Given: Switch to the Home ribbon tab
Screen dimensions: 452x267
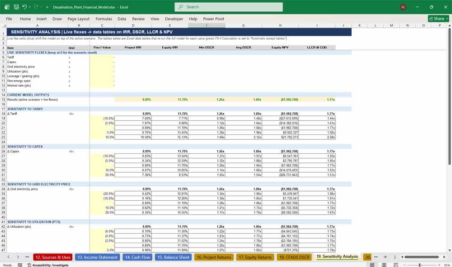Looking at the screenshot, I should (x=25, y=18).
